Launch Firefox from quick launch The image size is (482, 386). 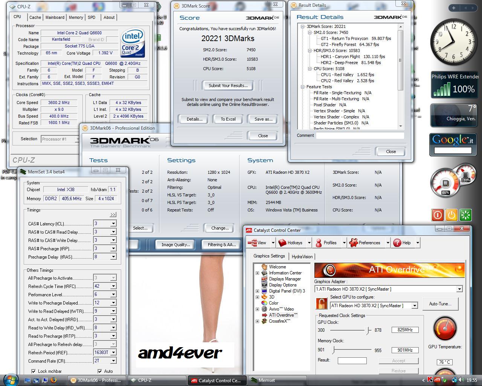(53, 380)
